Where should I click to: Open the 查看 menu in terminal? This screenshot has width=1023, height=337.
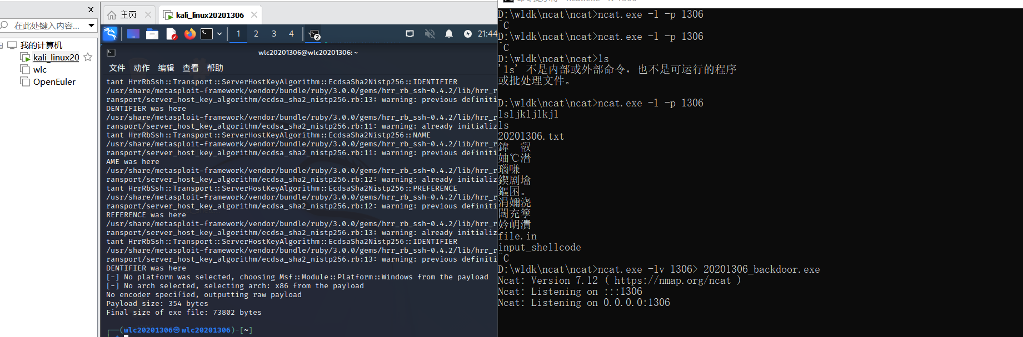tap(191, 68)
